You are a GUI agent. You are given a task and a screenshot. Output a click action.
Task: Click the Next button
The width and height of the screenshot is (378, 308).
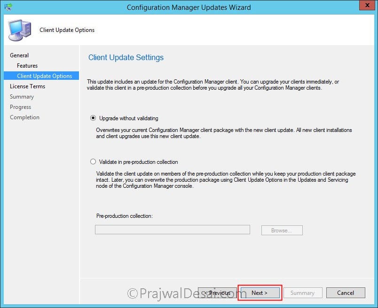click(x=260, y=293)
